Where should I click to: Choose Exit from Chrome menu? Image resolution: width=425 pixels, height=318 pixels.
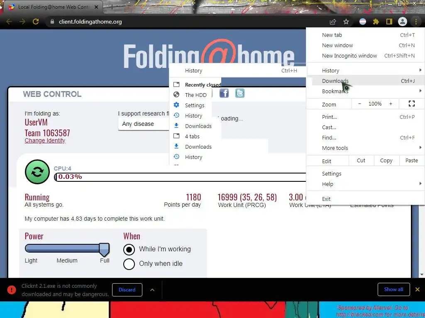point(366,199)
